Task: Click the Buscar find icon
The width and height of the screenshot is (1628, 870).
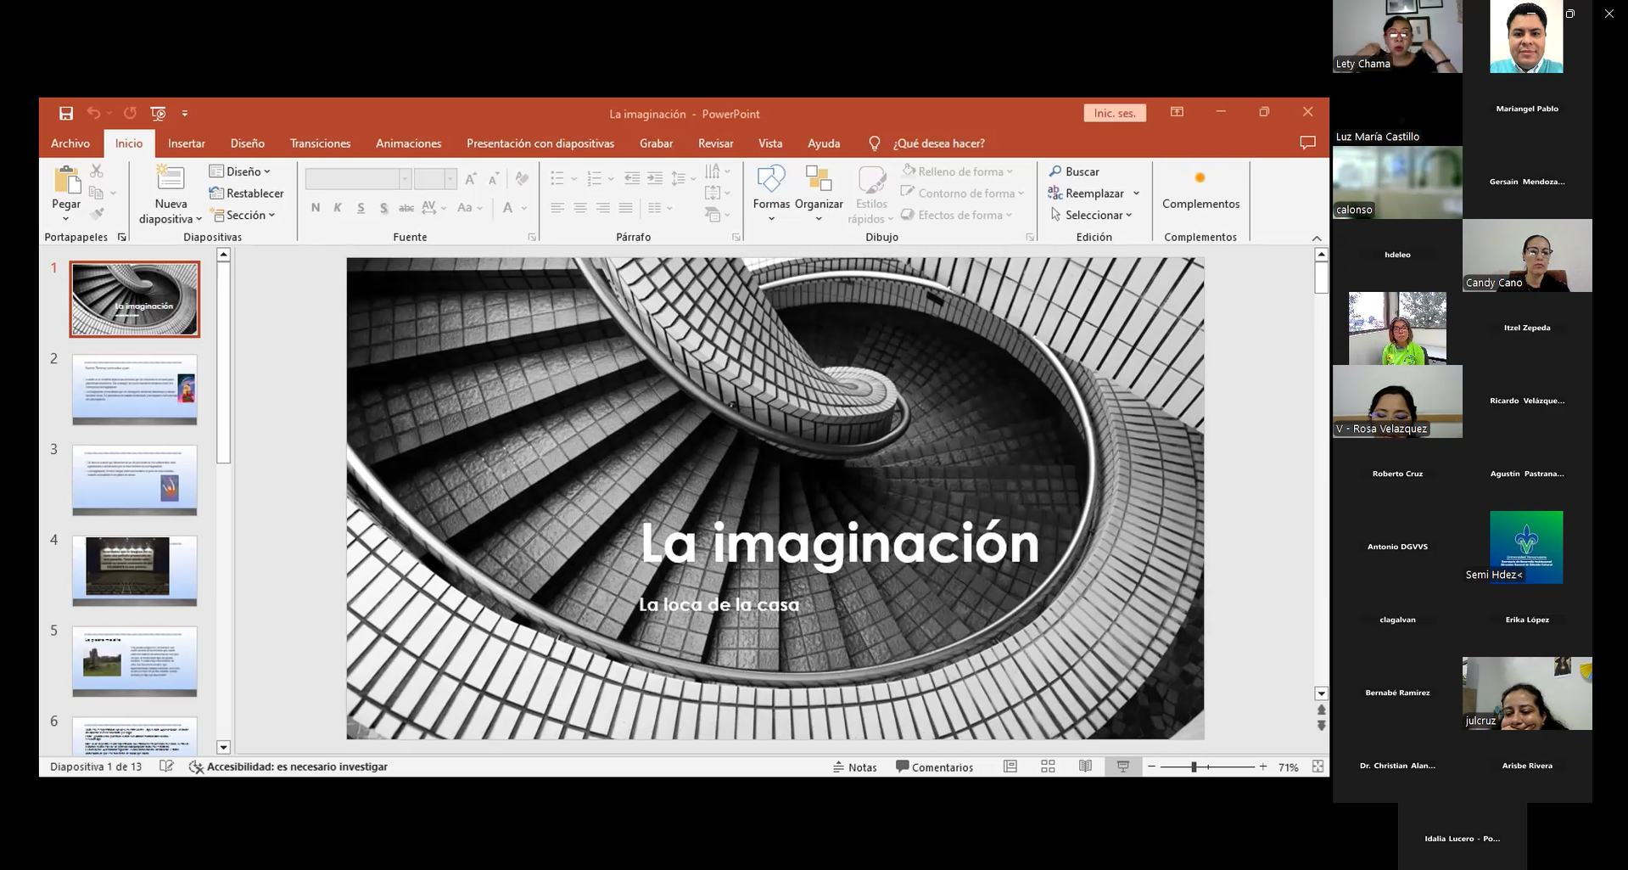Action: tap(1074, 171)
